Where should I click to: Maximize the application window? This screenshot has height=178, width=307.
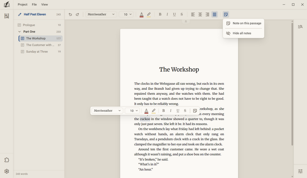[293, 5]
